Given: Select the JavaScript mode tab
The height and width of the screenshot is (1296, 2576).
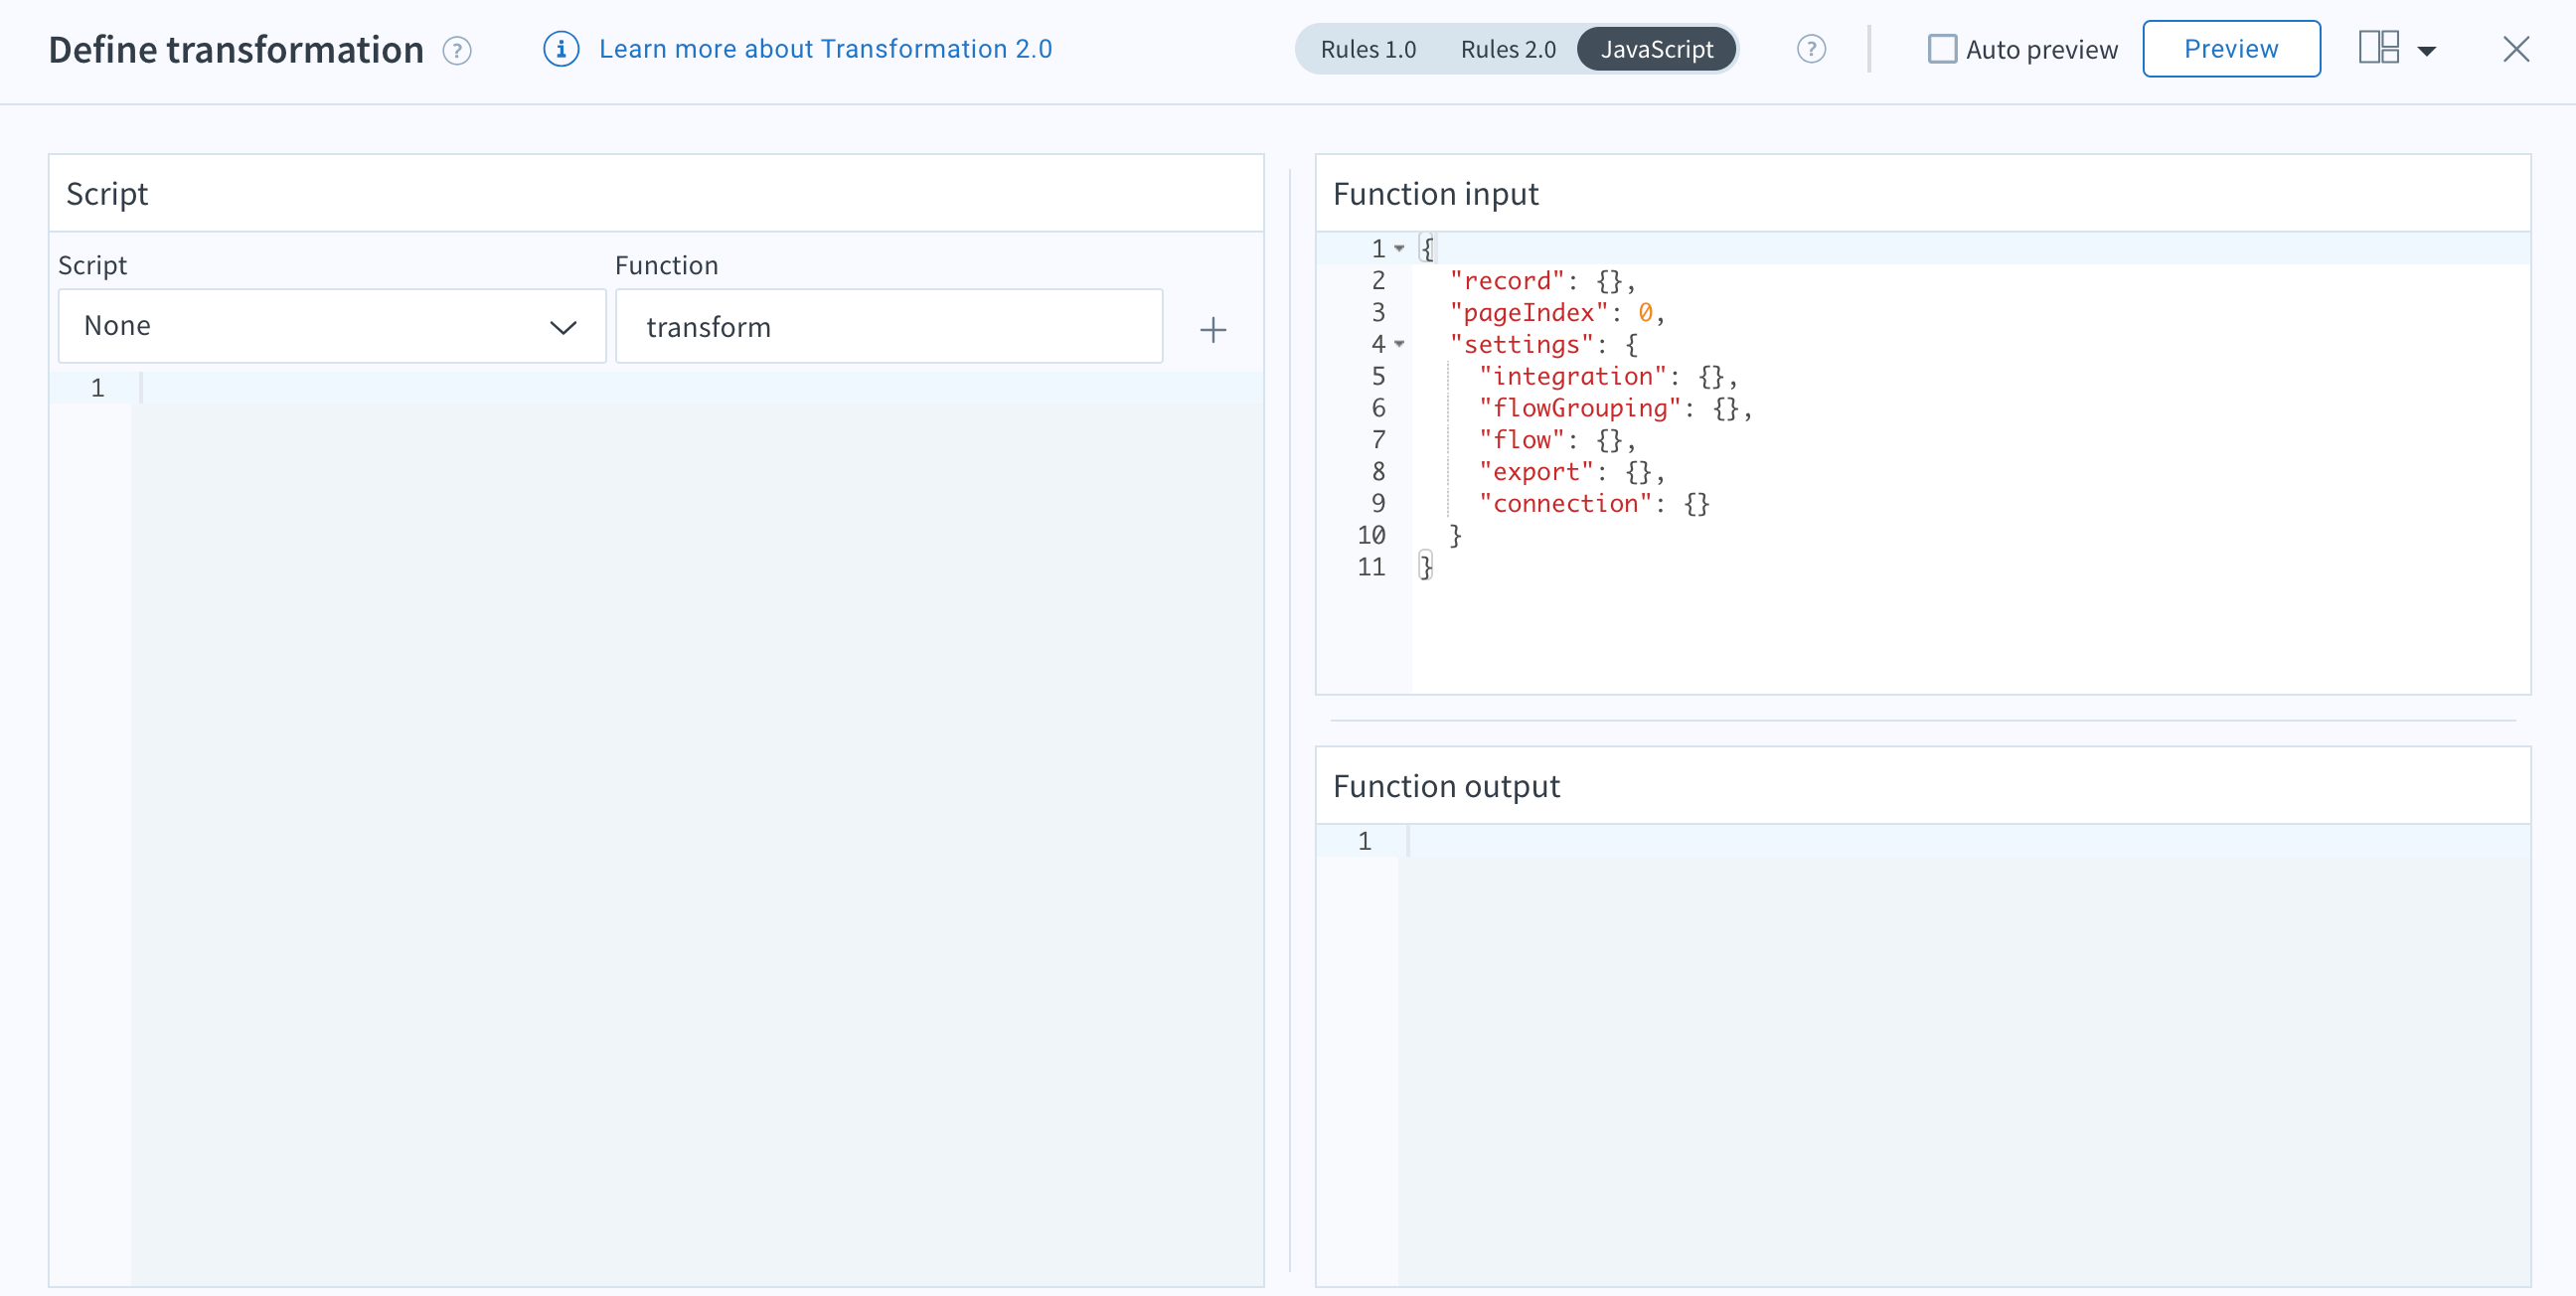Looking at the screenshot, I should coord(1656,49).
